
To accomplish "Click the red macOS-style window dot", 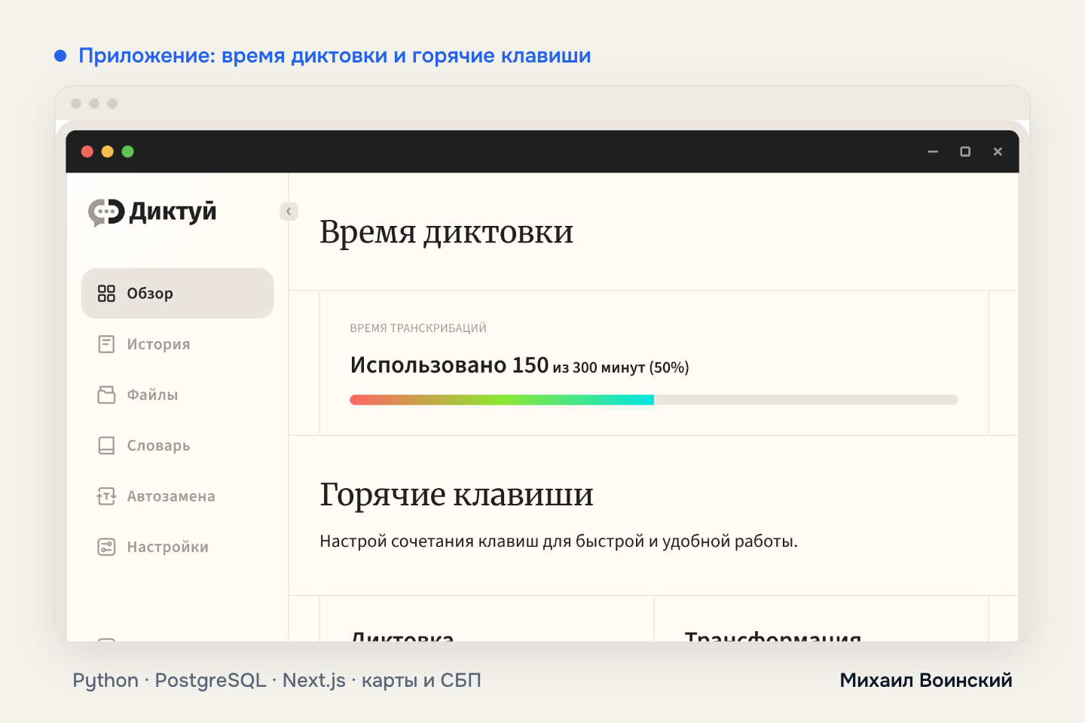I will pyautogui.click(x=87, y=151).
